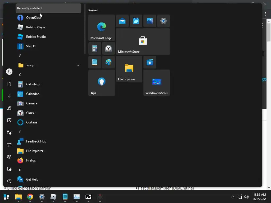Click letter C section header
This screenshot has height=203, width=271.
(20, 75)
